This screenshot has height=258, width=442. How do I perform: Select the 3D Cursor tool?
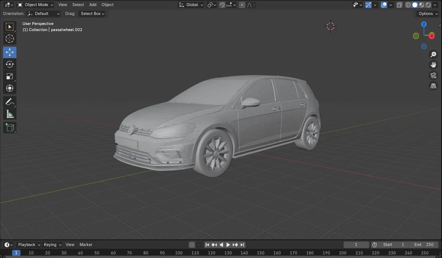(10, 38)
